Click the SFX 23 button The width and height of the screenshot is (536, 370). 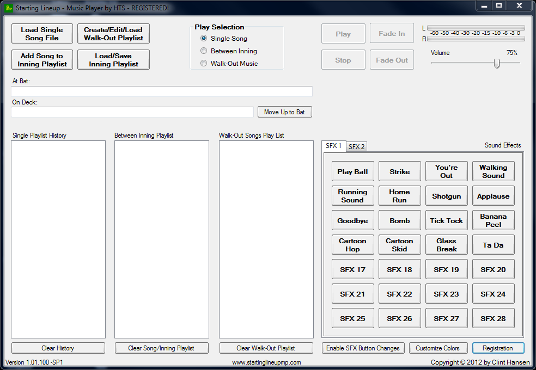coord(447,294)
